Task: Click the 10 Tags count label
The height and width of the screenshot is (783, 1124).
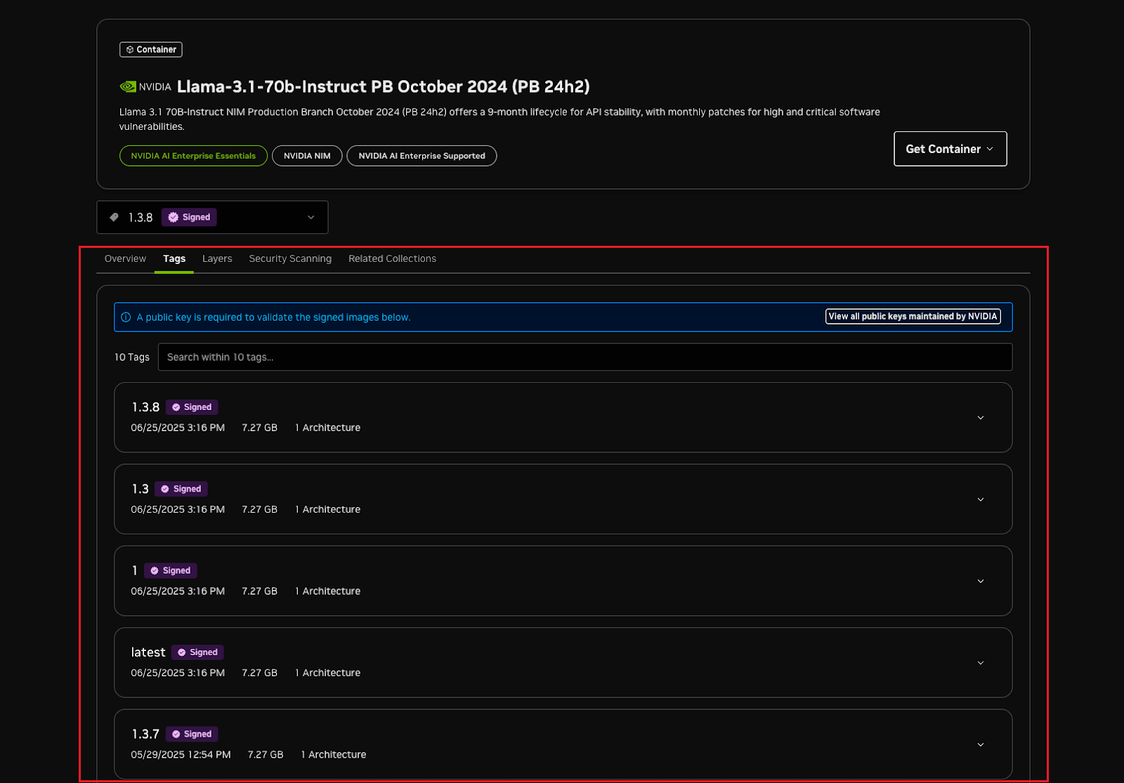Action: pyautogui.click(x=132, y=357)
